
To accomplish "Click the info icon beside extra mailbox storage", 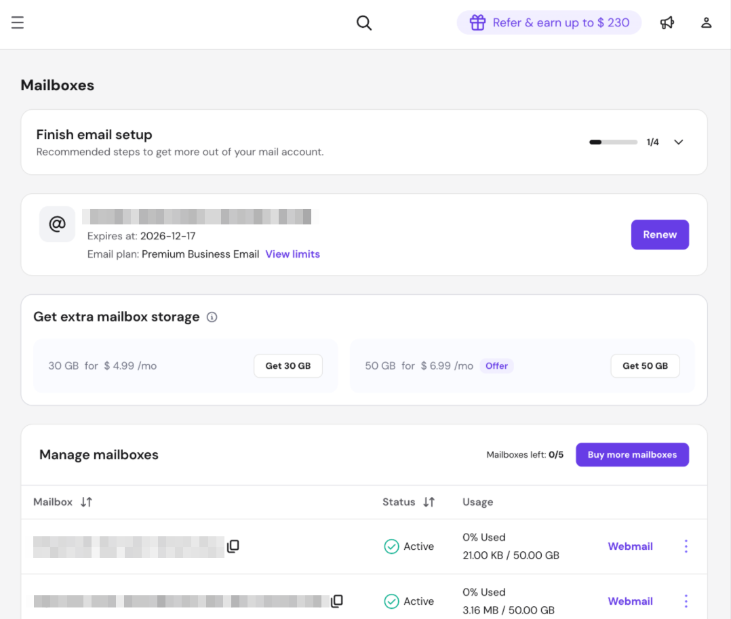I will [x=212, y=317].
